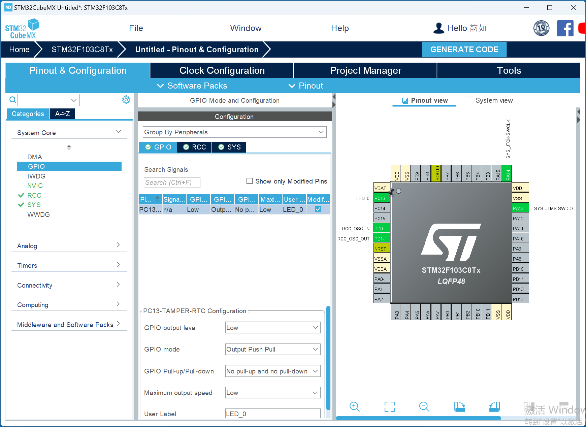Click the STM32CubeMX logo

coord(22,29)
